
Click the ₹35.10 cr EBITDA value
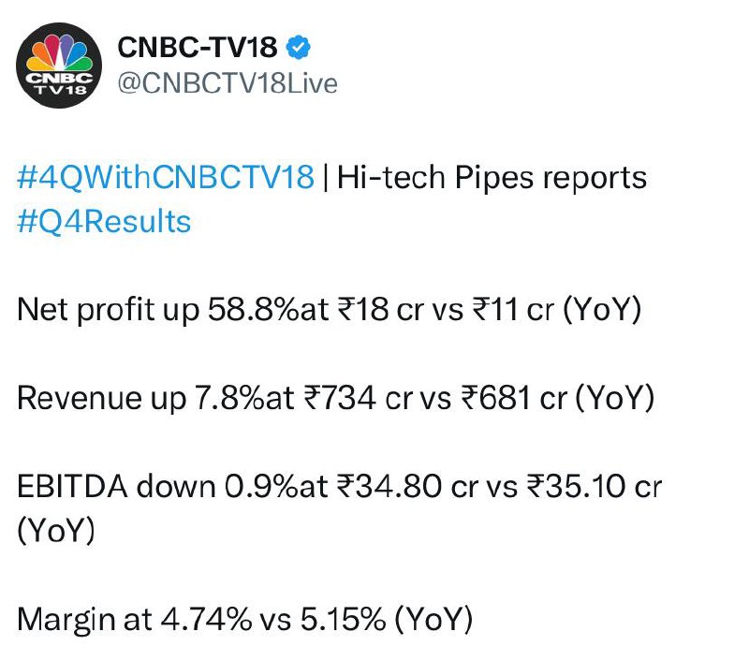point(595,487)
